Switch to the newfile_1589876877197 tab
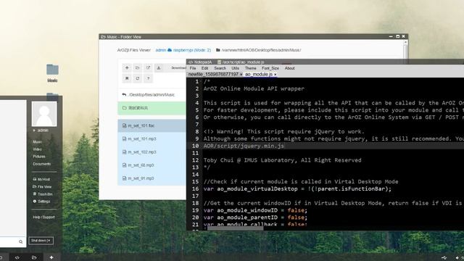This screenshot has height=261, width=464. (x=213, y=74)
